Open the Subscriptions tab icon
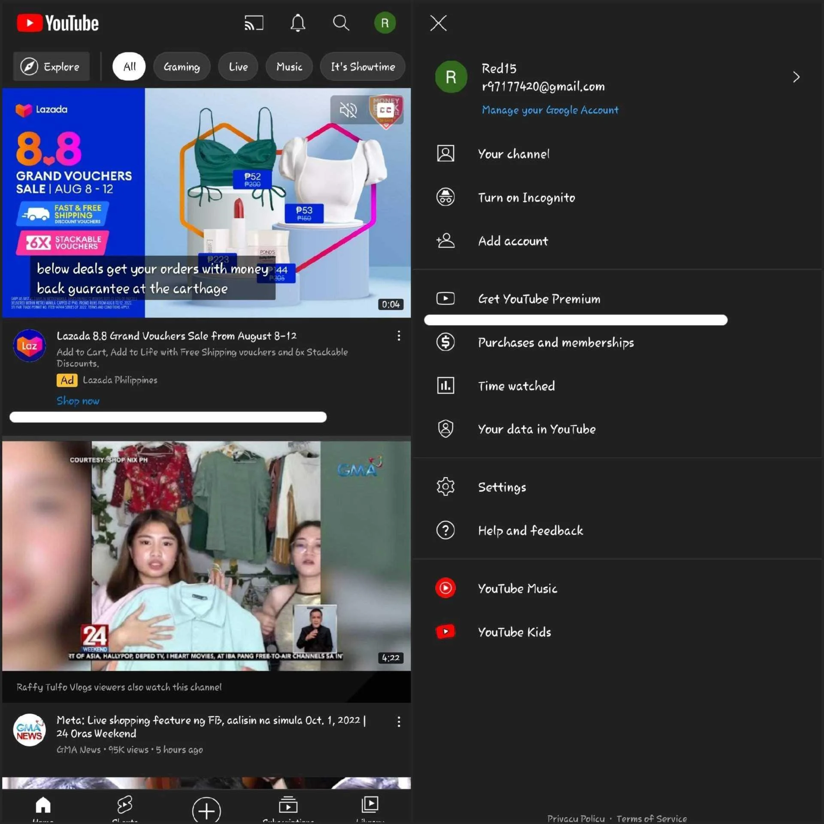This screenshot has width=824, height=824. pos(288,806)
